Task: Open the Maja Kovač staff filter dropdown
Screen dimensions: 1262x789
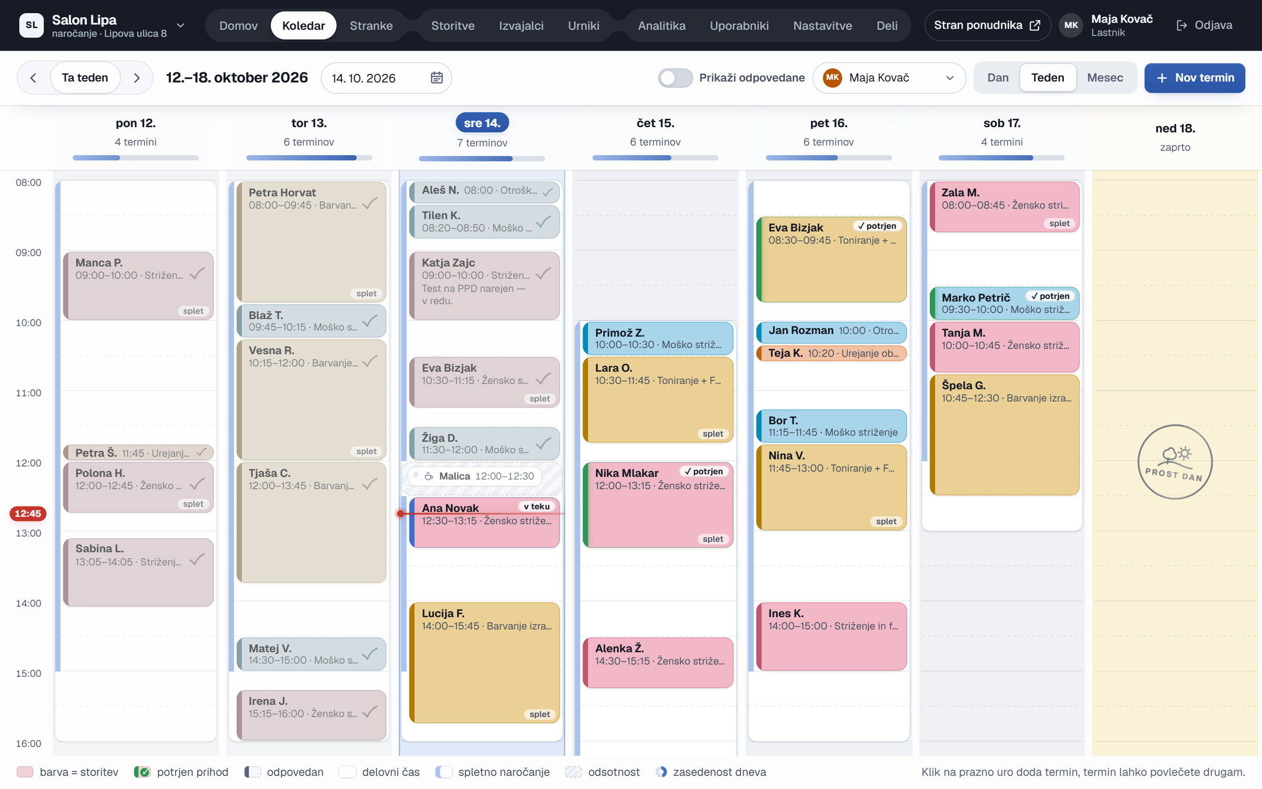Action: tap(889, 78)
